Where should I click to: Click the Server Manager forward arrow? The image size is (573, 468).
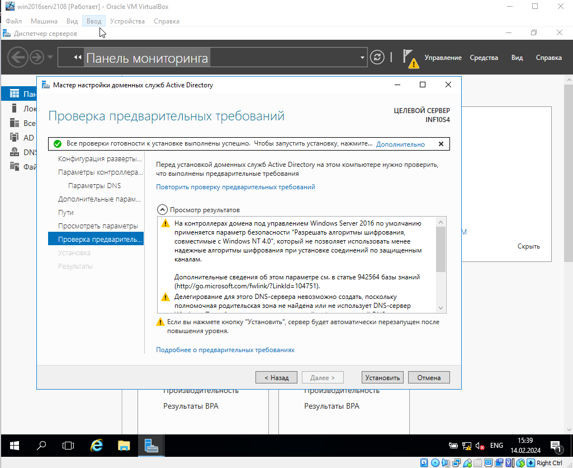pos(36,57)
